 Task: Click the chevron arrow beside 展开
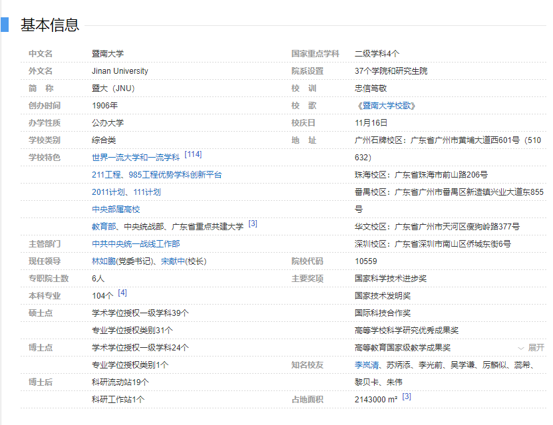pyautogui.click(x=521, y=348)
